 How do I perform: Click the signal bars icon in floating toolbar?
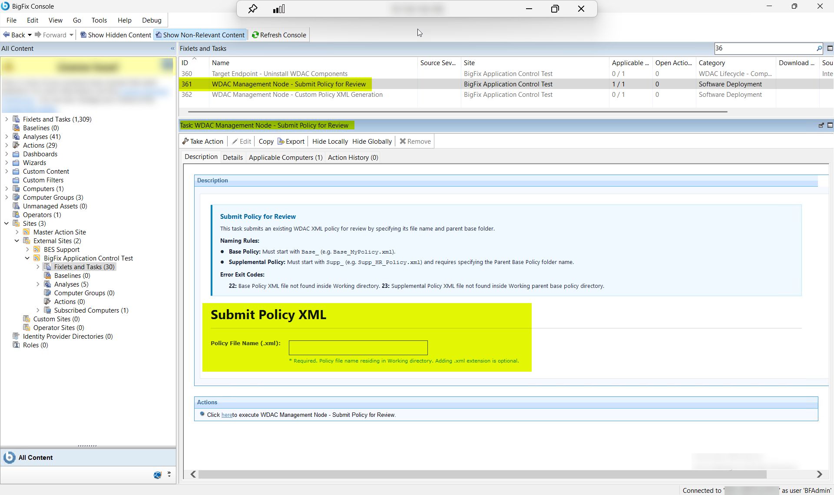(279, 9)
